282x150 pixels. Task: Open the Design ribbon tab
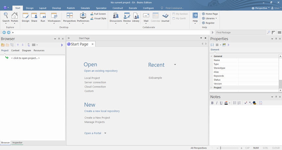30,8
